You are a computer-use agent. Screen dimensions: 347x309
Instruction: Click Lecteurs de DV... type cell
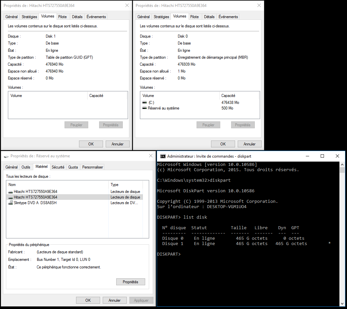click(x=124, y=203)
